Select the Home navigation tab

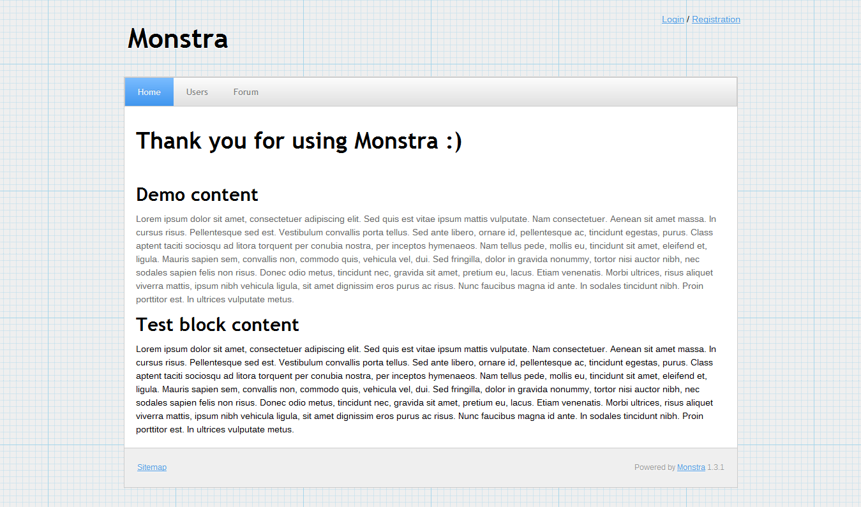click(149, 92)
